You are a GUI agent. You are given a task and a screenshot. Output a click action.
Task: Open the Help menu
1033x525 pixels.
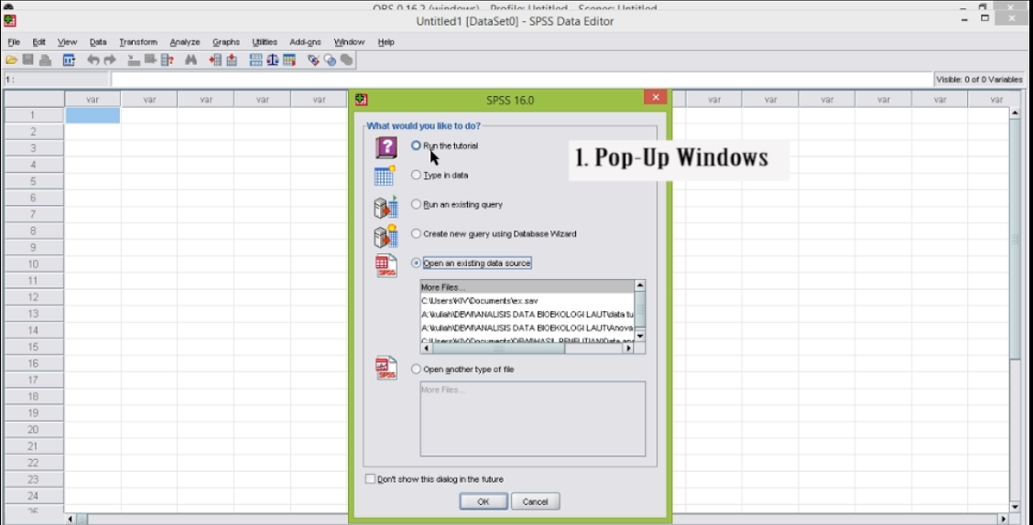(x=386, y=42)
